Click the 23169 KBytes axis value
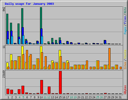Image resolution: width=128 pixels, height=100 pixels. pos(4,74)
